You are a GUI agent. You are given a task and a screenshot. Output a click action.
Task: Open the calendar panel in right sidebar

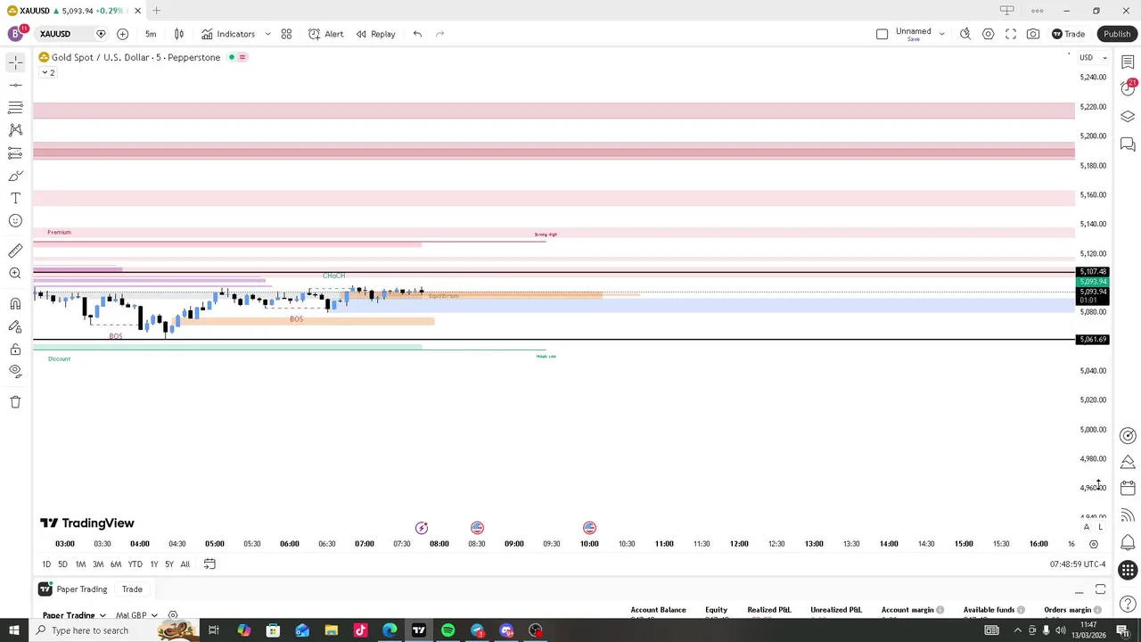point(1128,488)
